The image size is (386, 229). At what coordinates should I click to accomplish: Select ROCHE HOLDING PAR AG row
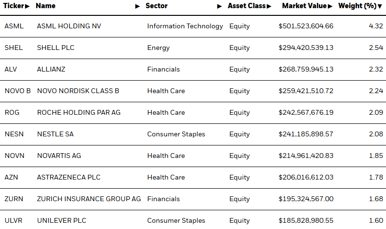[79, 112]
